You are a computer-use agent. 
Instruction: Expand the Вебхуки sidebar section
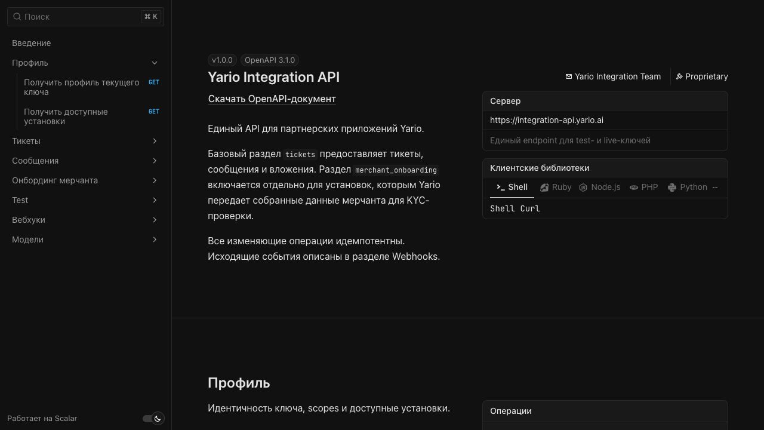[x=155, y=220]
